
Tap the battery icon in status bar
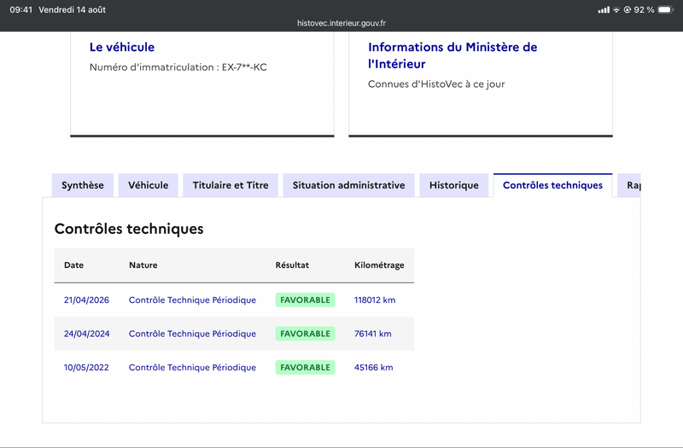click(666, 9)
